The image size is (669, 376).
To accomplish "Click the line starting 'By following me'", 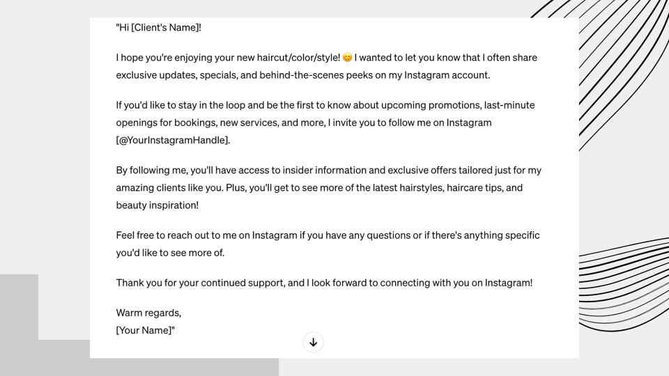I will [x=328, y=171].
